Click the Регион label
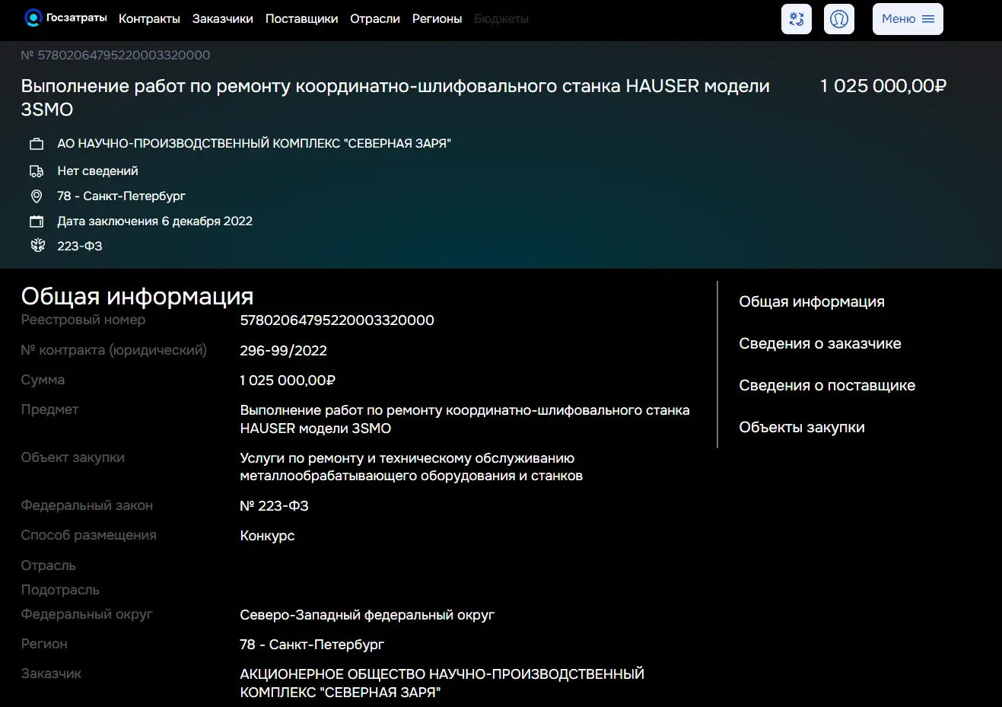The width and height of the screenshot is (1002, 707). [x=44, y=645]
